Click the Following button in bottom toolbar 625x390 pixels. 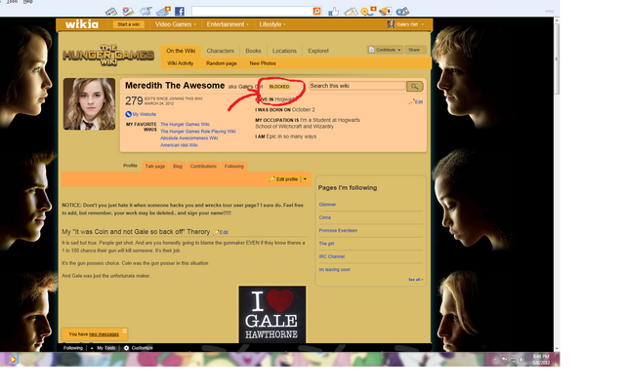click(73, 348)
